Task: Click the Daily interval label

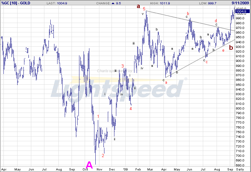Action: click(240, 170)
